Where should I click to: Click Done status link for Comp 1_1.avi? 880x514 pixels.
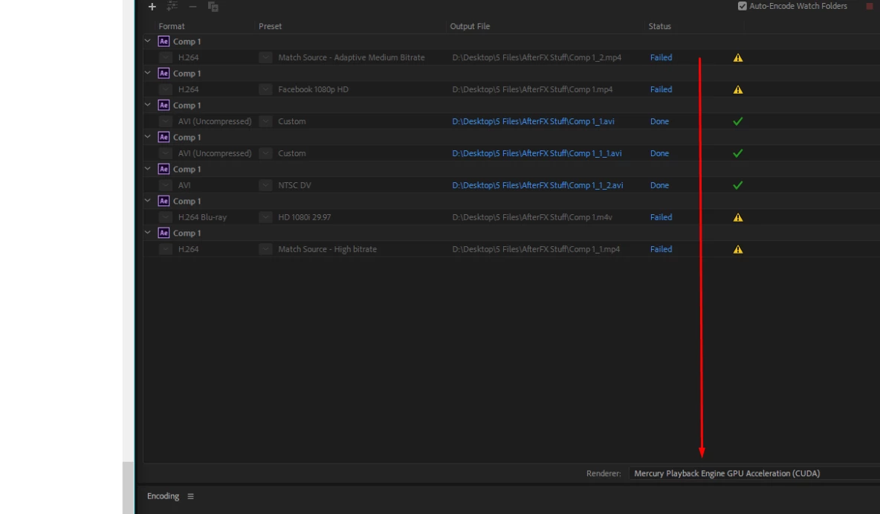click(x=659, y=121)
